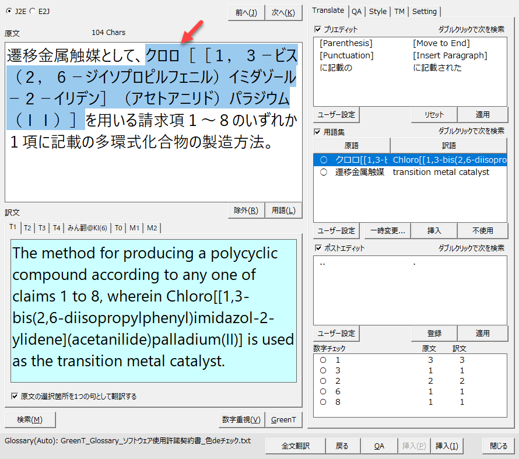Click inside the translated text box
Viewport: 519px width, 459px height.
(x=153, y=309)
